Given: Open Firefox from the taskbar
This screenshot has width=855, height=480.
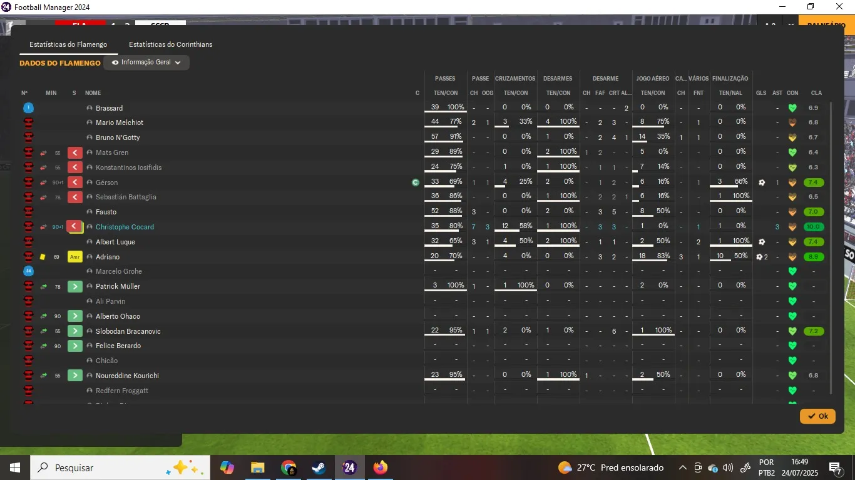Looking at the screenshot, I should click(380, 467).
